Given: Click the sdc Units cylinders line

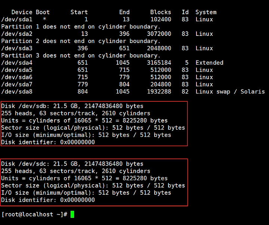Looking at the screenshot, I should point(84,178).
